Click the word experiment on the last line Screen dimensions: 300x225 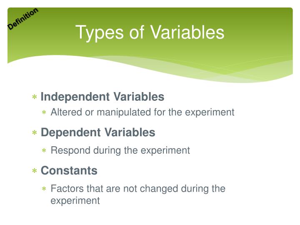click(x=75, y=201)
